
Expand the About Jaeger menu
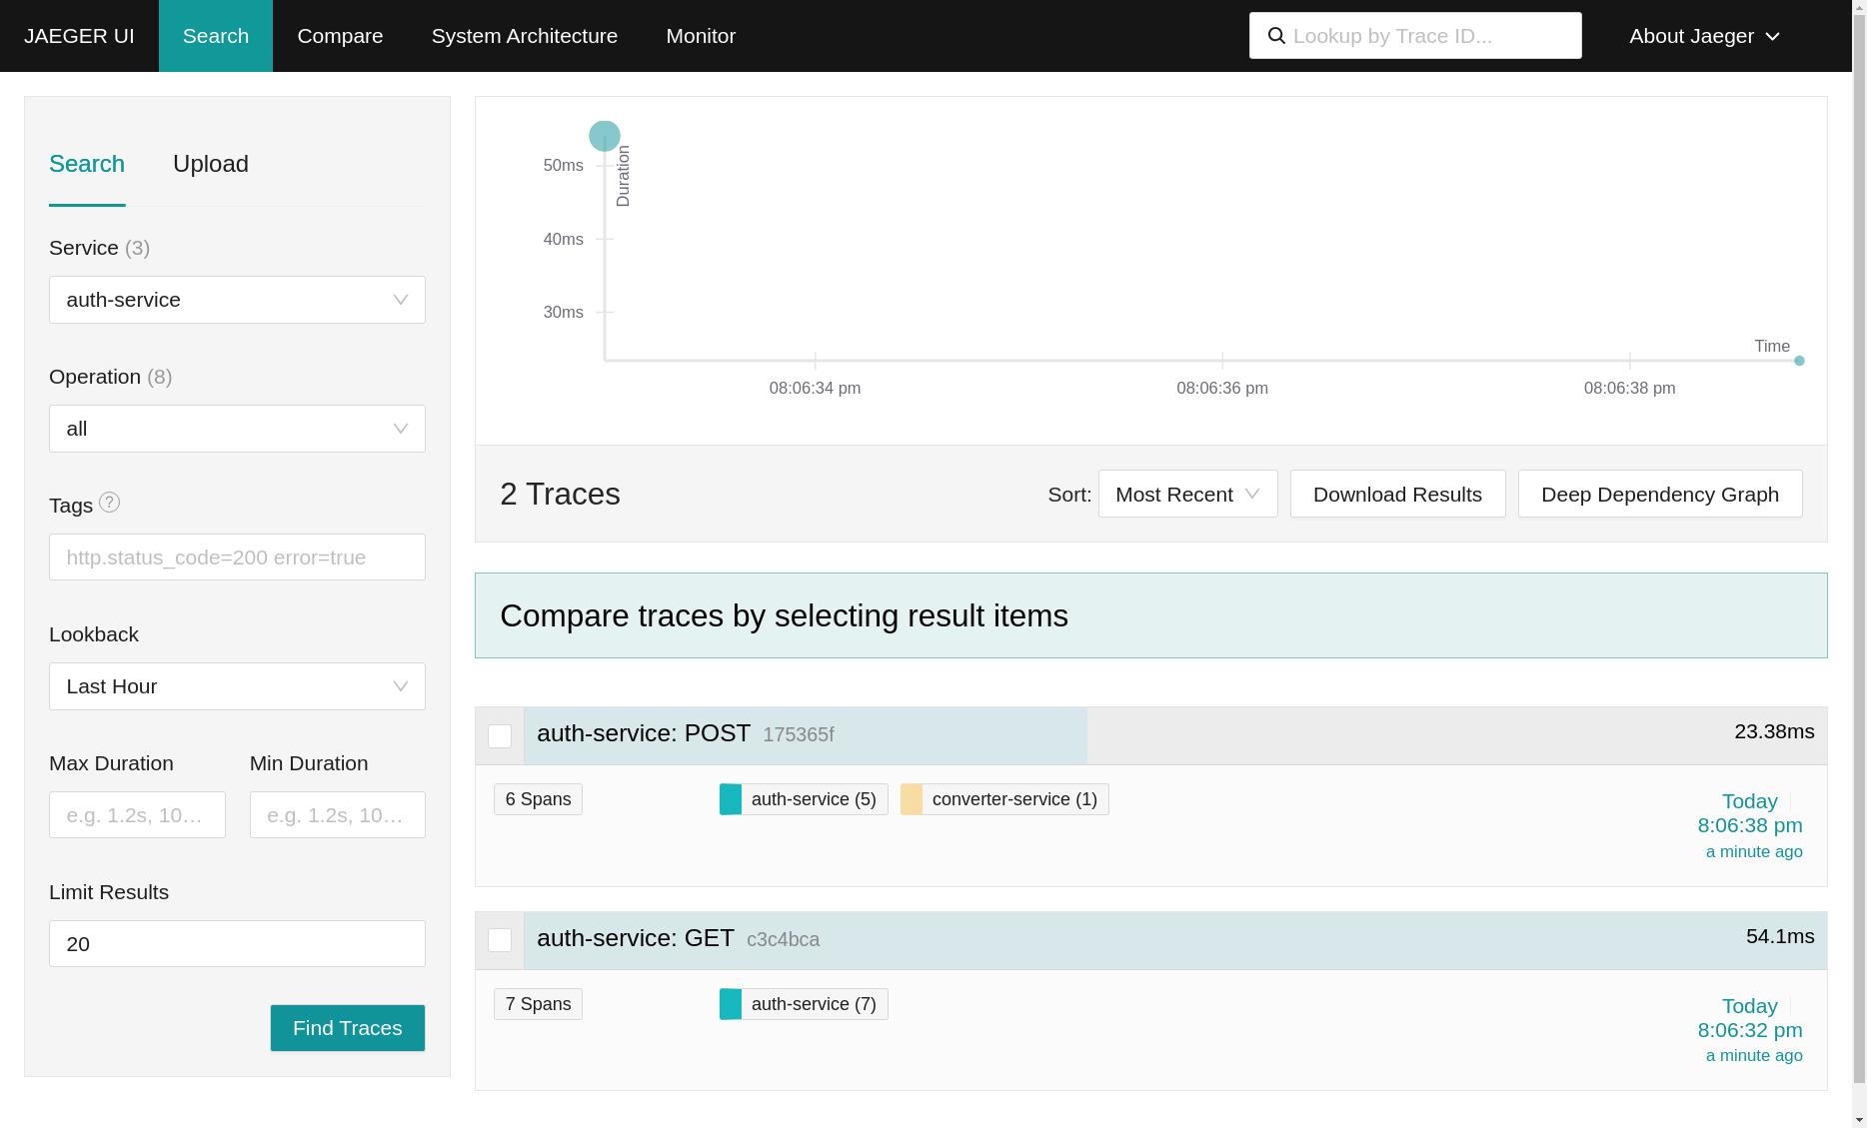coord(1703,36)
